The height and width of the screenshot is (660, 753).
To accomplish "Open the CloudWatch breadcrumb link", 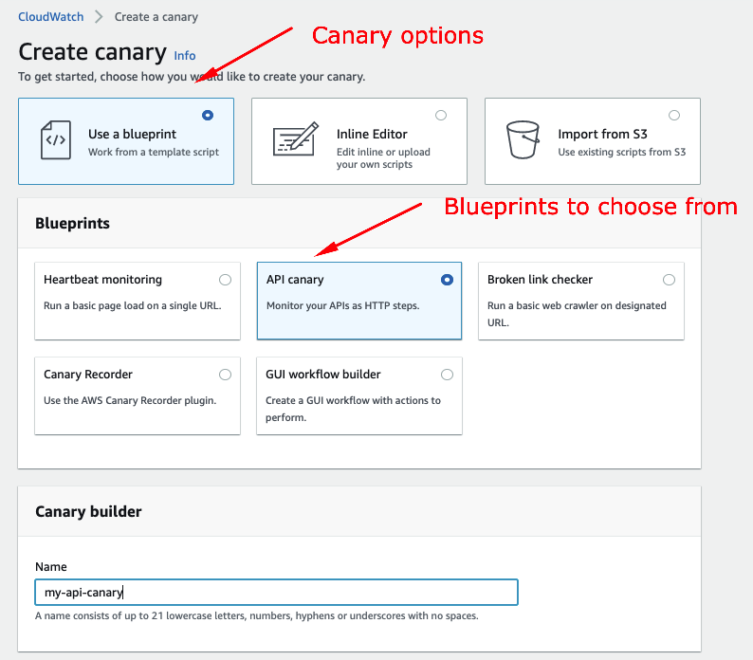I will click(x=51, y=17).
